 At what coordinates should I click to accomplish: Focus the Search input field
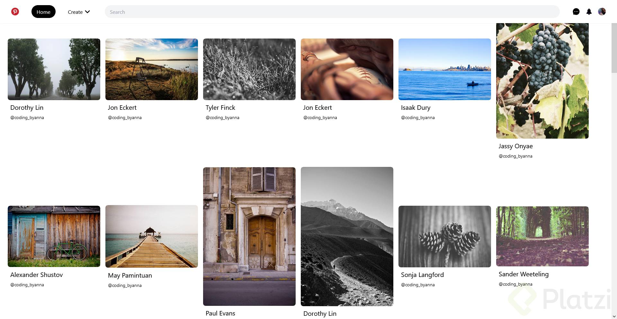point(332,12)
